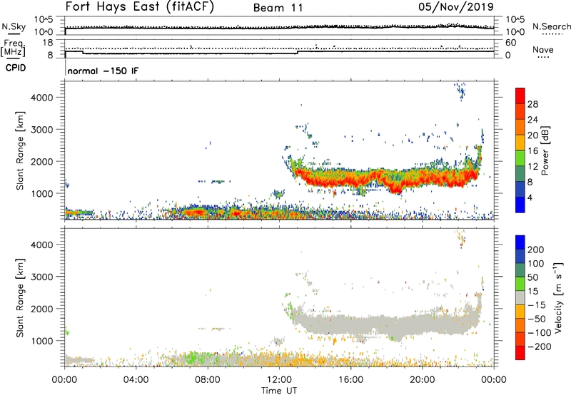
Task: Click the '20:00' time tick label
Action: pos(423,380)
